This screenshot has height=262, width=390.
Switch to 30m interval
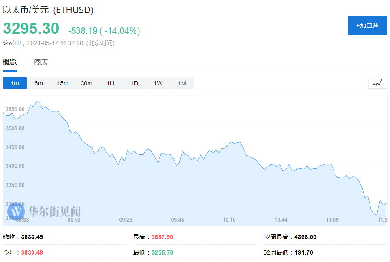(x=86, y=83)
